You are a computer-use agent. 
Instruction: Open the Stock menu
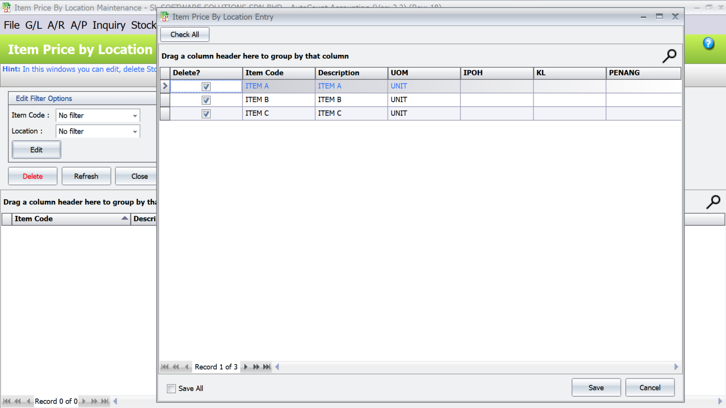tap(143, 25)
